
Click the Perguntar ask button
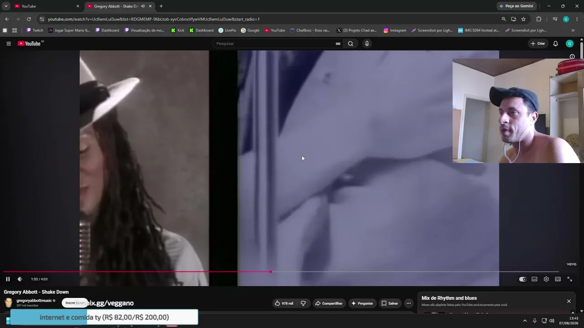point(362,303)
